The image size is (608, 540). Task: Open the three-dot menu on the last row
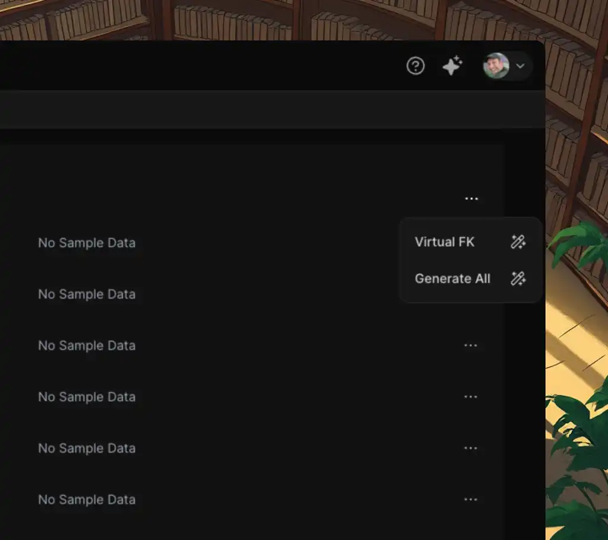471,500
